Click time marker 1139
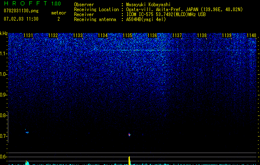 pyautogui.click(x=227, y=35)
